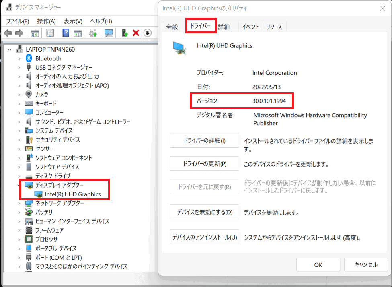
Task: Click scan for hardware changes monitor icon
Action: point(109,33)
